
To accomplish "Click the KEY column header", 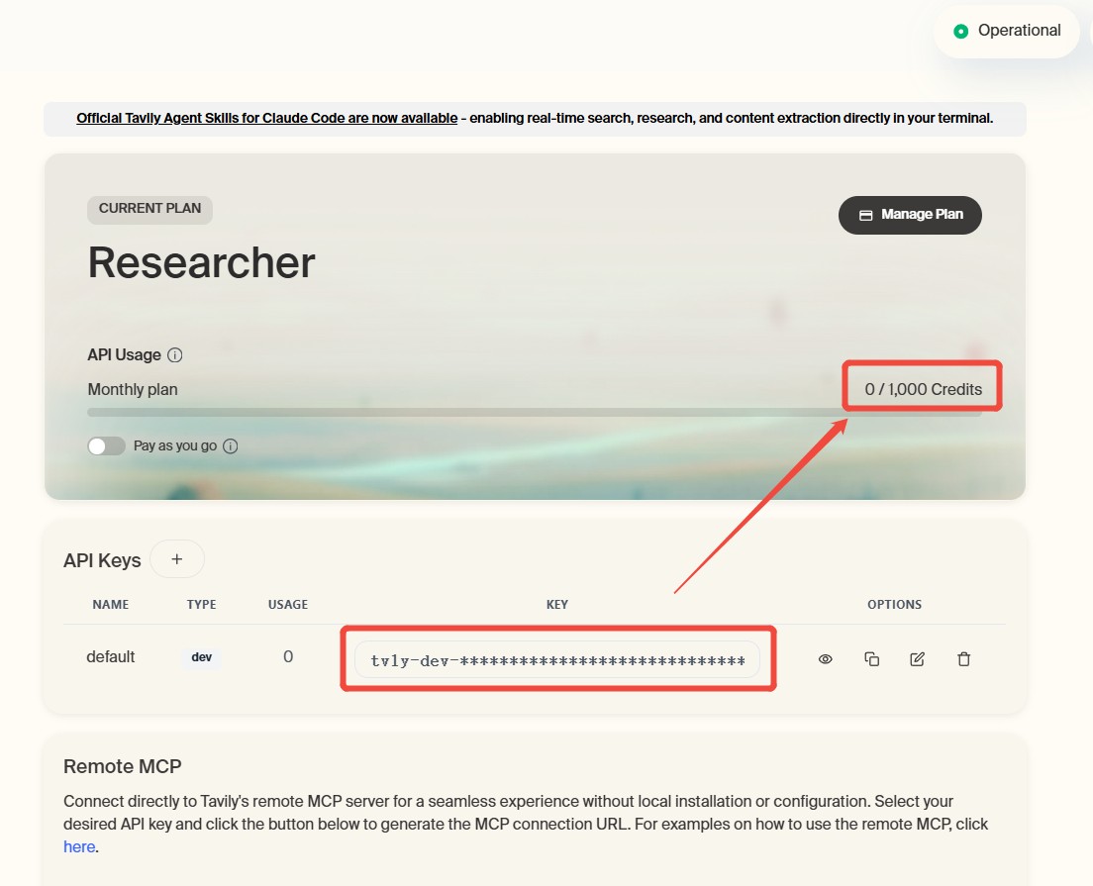I will [x=557, y=605].
